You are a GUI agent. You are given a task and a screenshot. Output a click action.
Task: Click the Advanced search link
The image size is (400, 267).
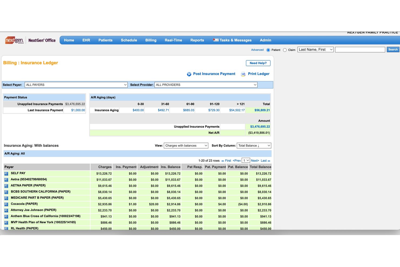[x=257, y=50]
